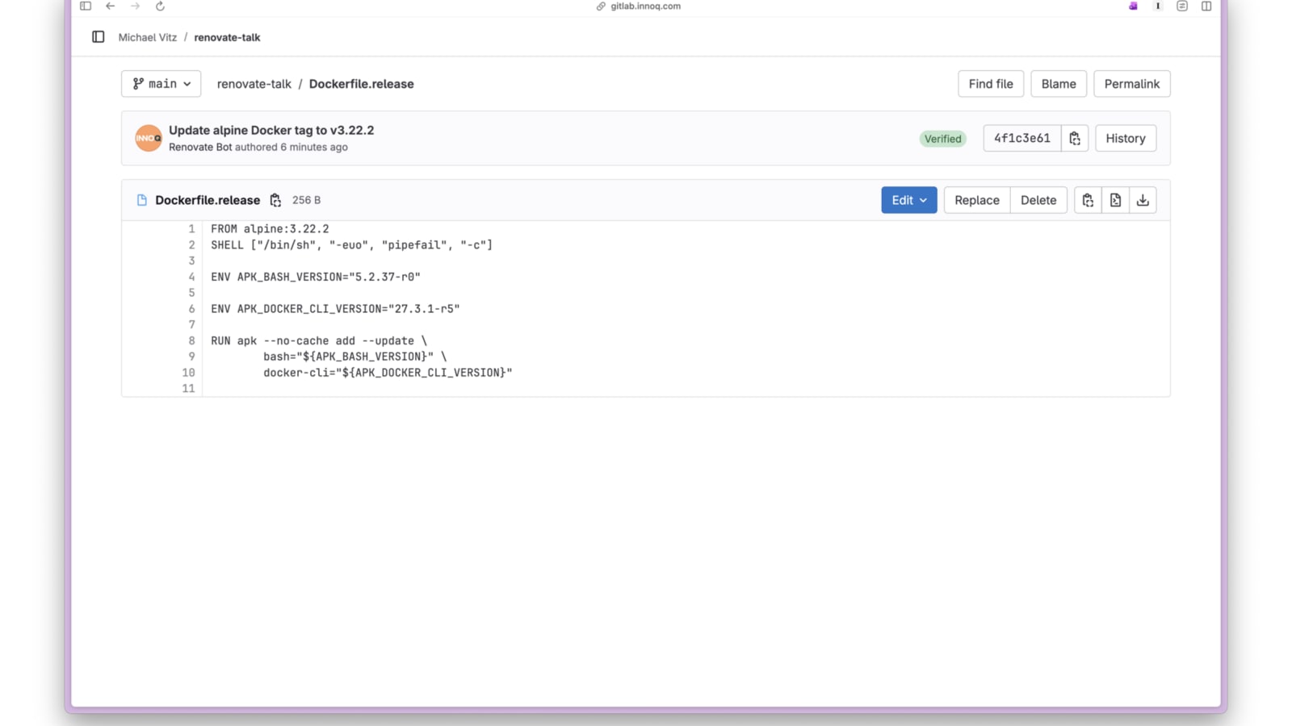This screenshot has width=1292, height=726.
Task: Expand the Edit dropdown button
Action: click(909, 200)
